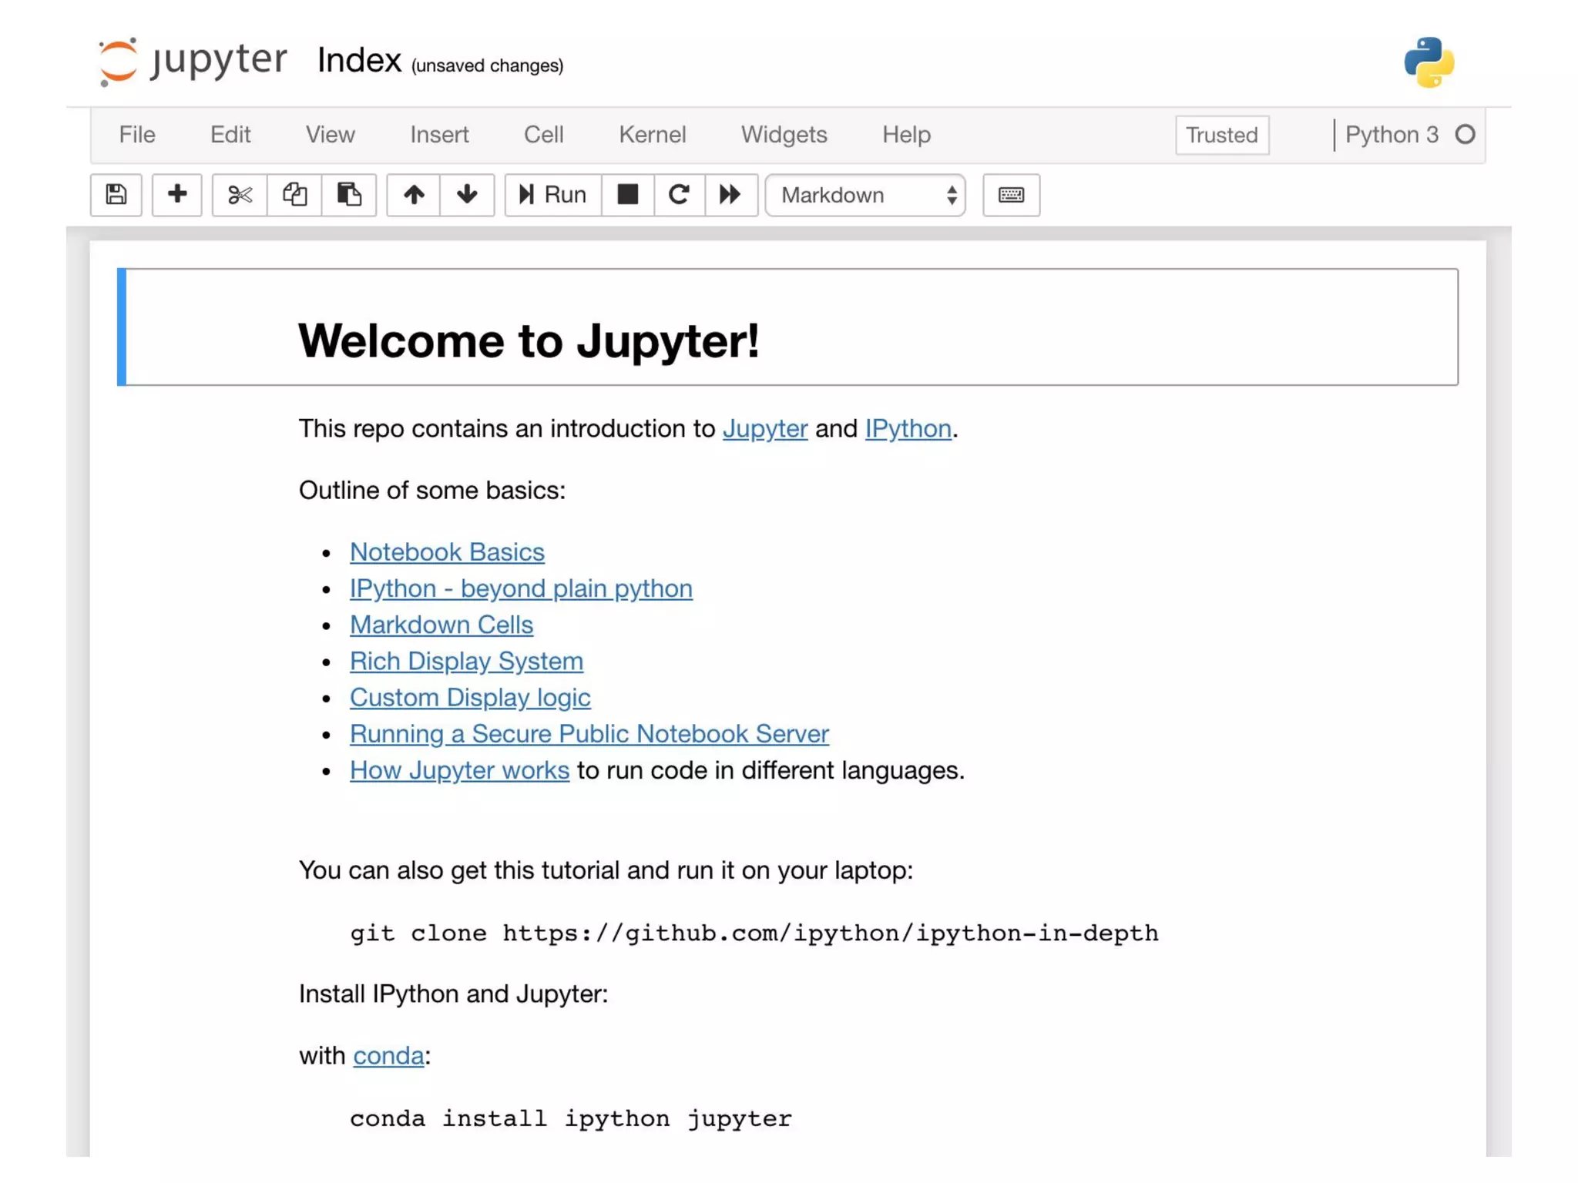
Task: Save the notebook with the floppy disk icon
Action: (116, 195)
